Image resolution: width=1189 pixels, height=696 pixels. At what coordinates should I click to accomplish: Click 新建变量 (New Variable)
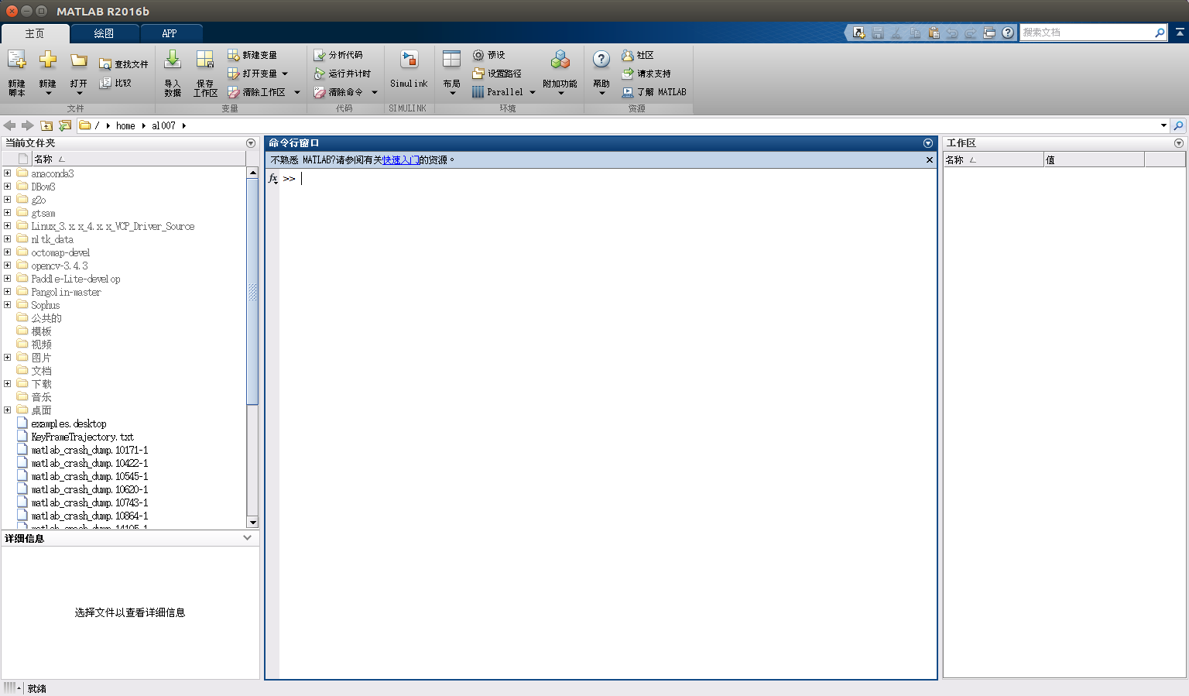(x=252, y=55)
